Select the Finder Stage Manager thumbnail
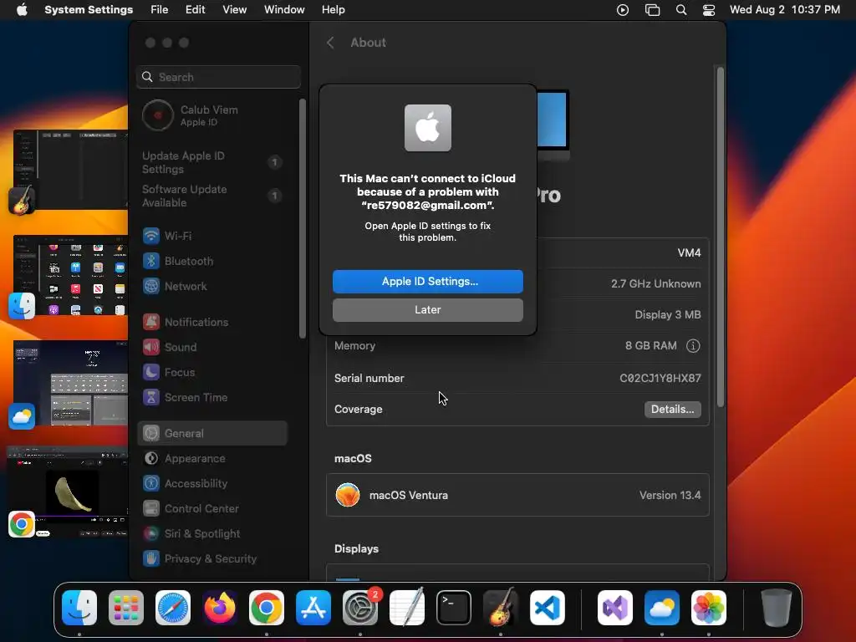The height and width of the screenshot is (642, 856). tap(70, 275)
